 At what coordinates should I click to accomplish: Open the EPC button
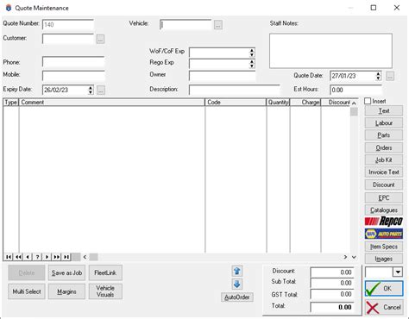pyautogui.click(x=384, y=198)
